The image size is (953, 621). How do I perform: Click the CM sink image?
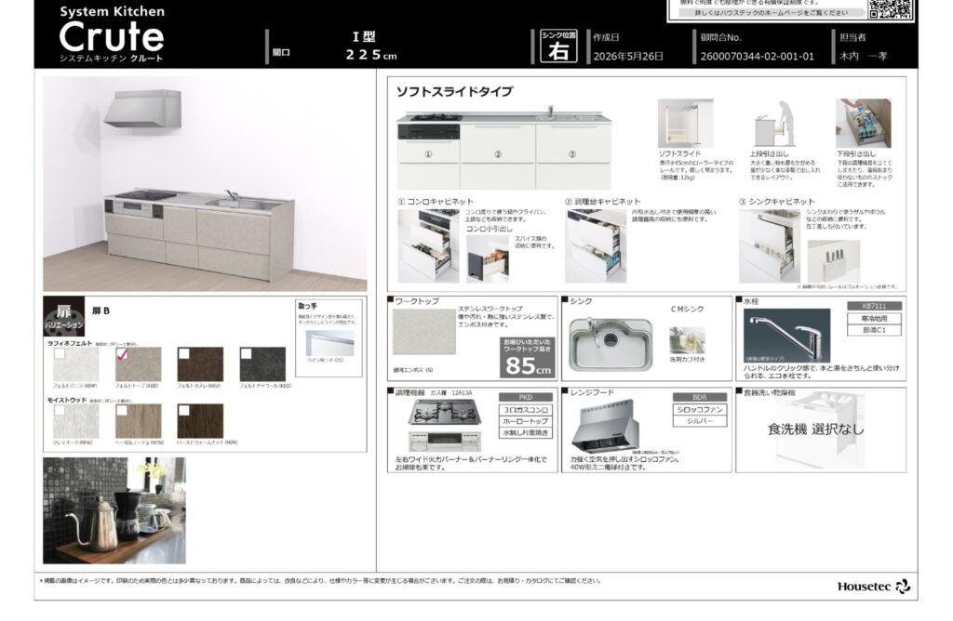point(611,344)
